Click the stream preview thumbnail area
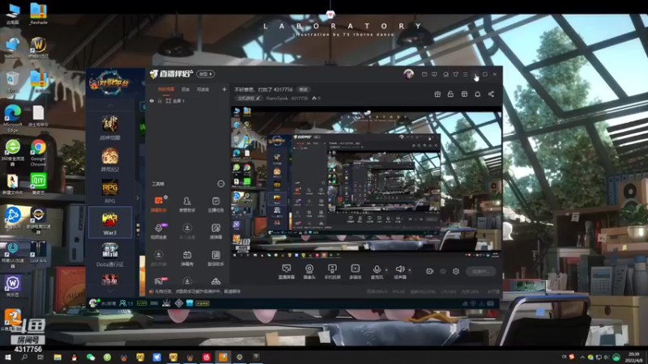Screen dimensions: 648x364 366,182
